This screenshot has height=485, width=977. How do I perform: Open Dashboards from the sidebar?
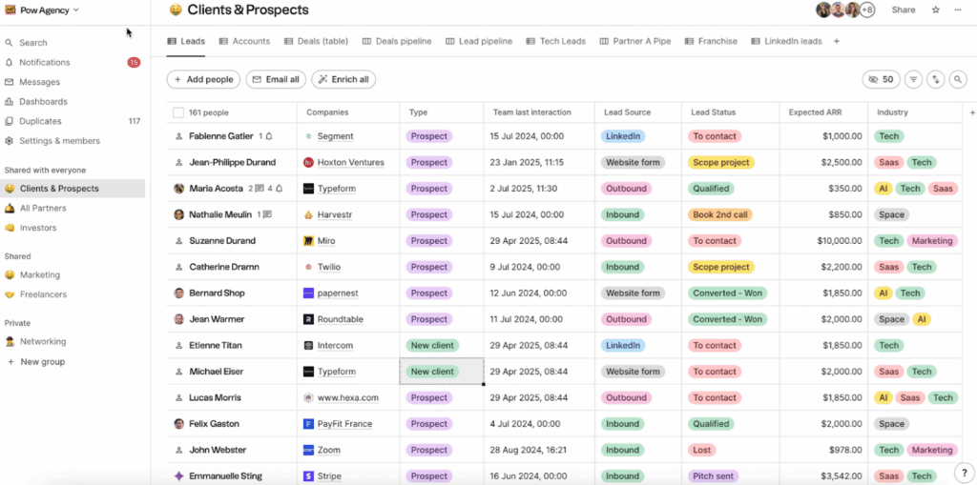pos(43,102)
